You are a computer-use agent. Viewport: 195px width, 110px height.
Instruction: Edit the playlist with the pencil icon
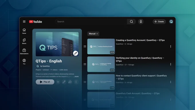click(64, 82)
